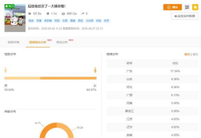201x138 pixels.
Task: Switch to 视频详情 tab
Action: 14,42
